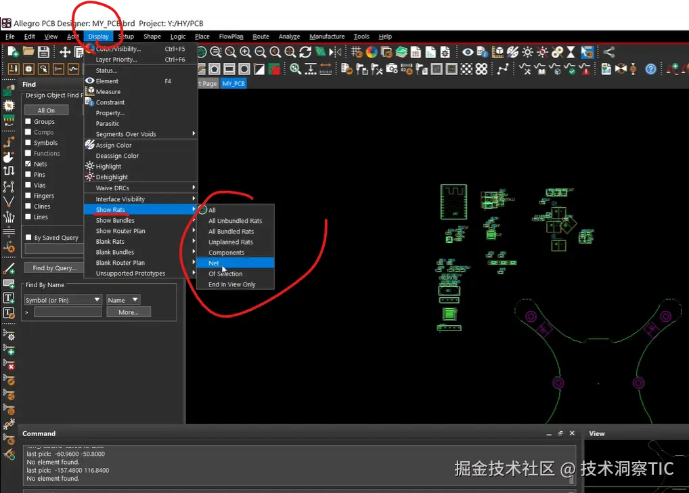This screenshot has height=493, width=689.
Task: Expand the Show Bundles submenu
Action: pos(141,220)
